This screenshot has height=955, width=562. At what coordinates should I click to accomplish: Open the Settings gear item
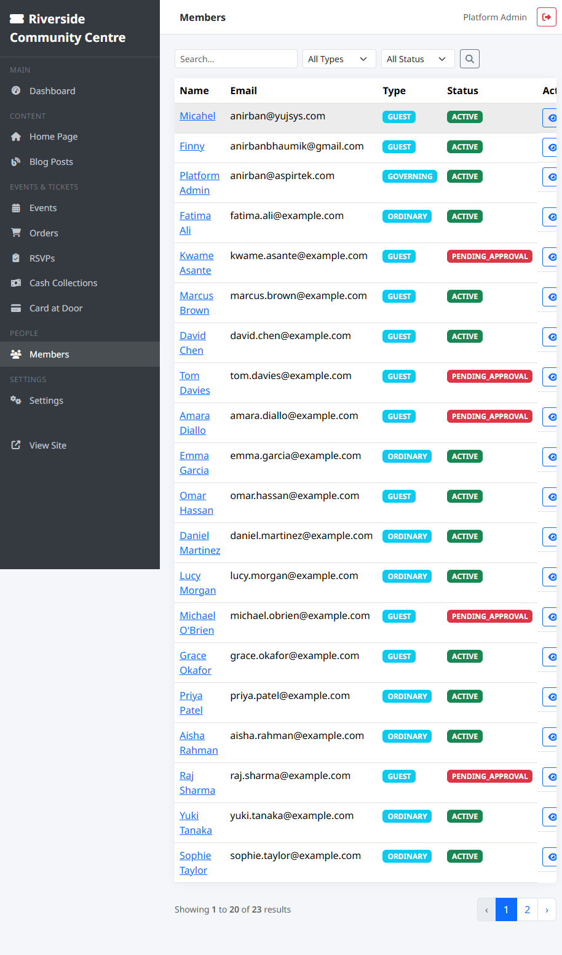click(46, 401)
